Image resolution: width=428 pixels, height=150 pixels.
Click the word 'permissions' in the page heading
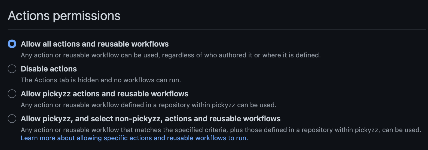[x=87, y=16]
